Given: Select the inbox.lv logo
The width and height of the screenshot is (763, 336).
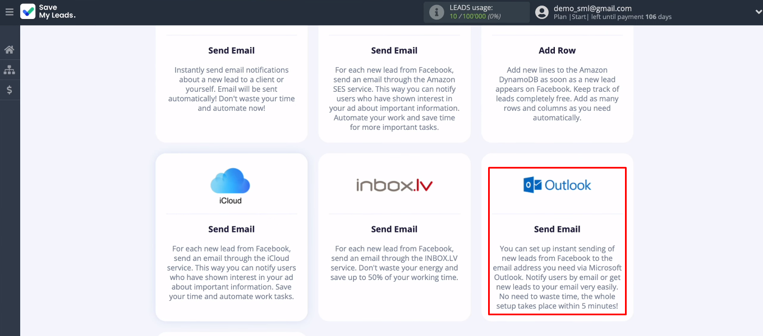Looking at the screenshot, I should [394, 185].
